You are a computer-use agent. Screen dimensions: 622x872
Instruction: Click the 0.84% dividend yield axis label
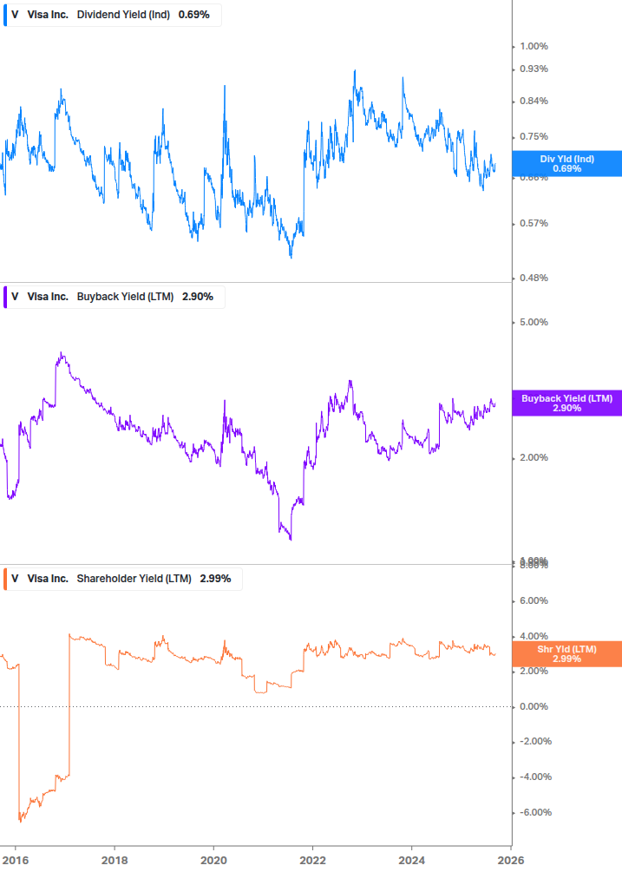534,102
